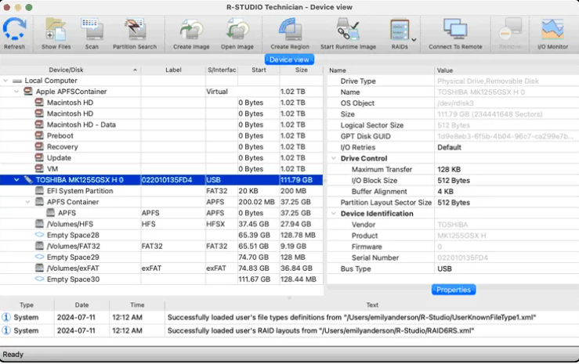This screenshot has height=364, width=579.
Task: Select the UserKnownFileType1.xml log entry
Action: tap(290, 318)
